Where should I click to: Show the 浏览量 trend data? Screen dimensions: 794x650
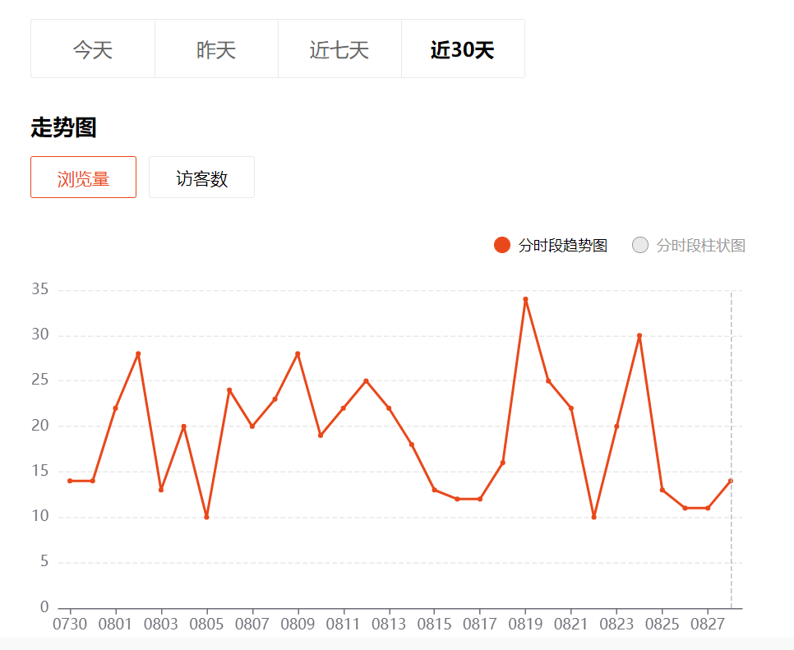pyautogui.click(x=83, y=177)
